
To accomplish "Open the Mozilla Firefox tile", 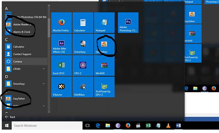I will coord(61,23).
